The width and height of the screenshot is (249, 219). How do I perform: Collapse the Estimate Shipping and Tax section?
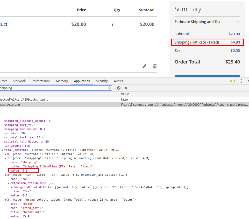[238, 22]
